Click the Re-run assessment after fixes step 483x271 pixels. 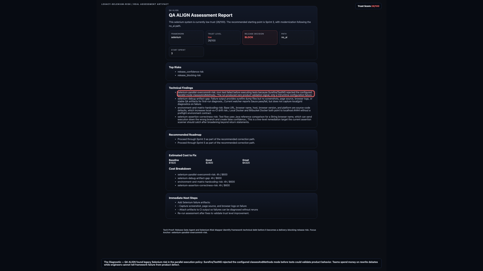coord(213,213)
